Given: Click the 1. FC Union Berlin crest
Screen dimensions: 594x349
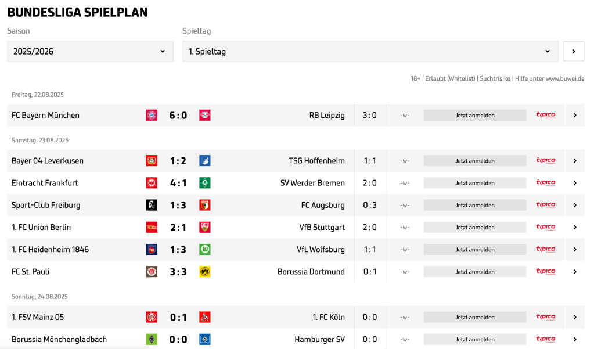Looking at the screenshot, I should click(x=152, y=228).
